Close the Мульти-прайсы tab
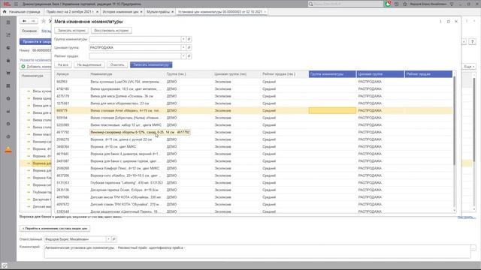 173,12
